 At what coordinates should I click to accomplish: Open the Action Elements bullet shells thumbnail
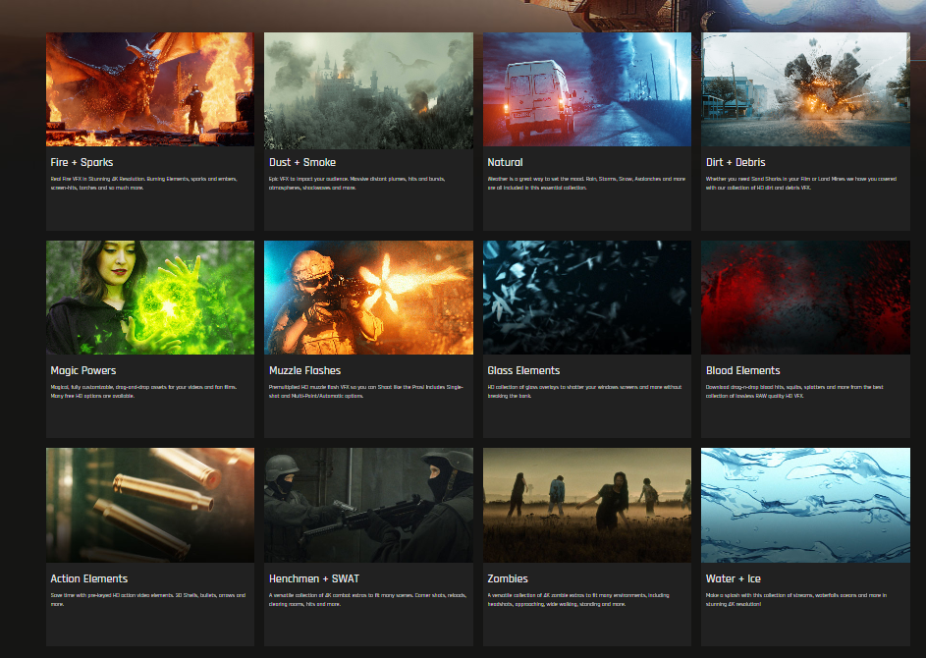click(x=149, y=506)
